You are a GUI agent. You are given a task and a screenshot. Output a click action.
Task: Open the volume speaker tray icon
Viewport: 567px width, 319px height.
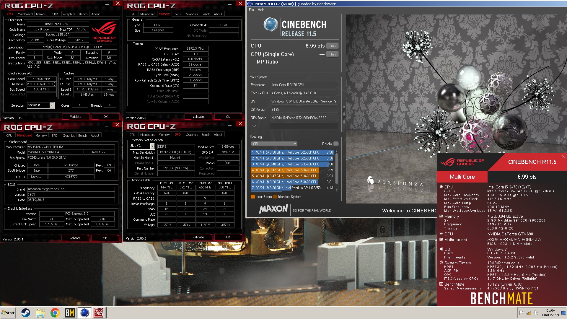536,313
